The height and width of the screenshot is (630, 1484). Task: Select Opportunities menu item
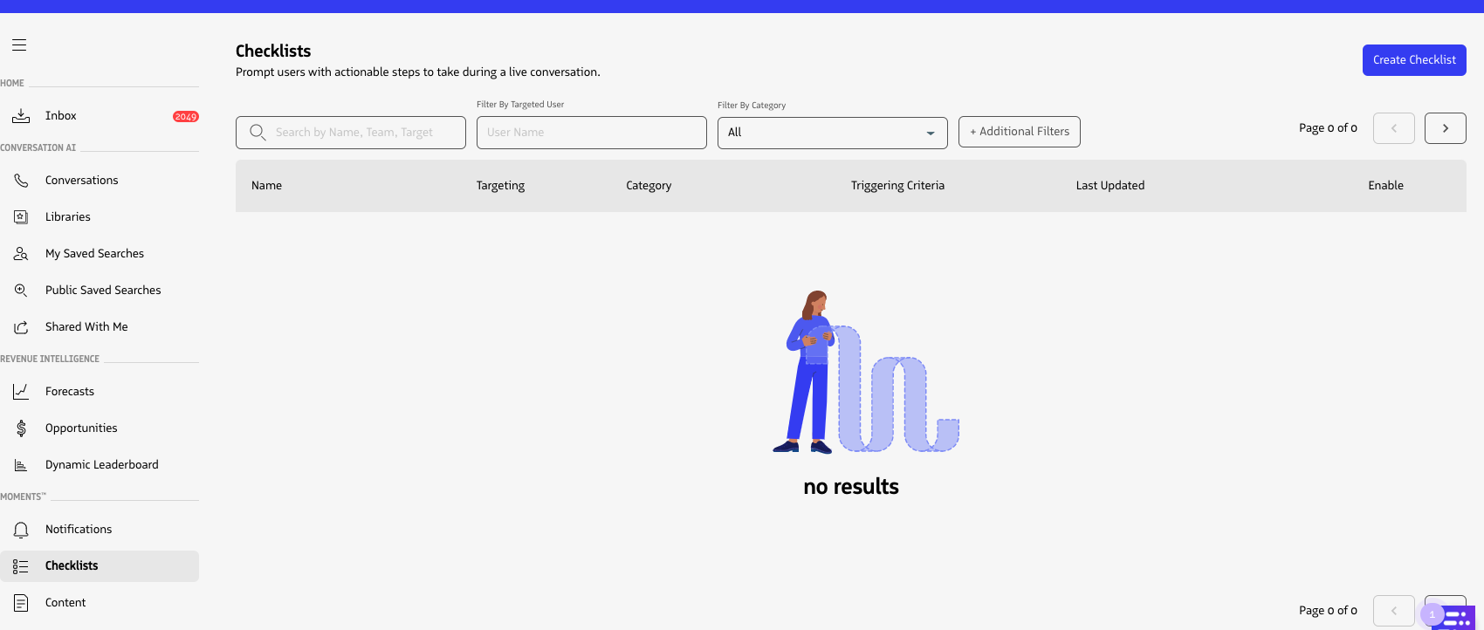[81, 428]
